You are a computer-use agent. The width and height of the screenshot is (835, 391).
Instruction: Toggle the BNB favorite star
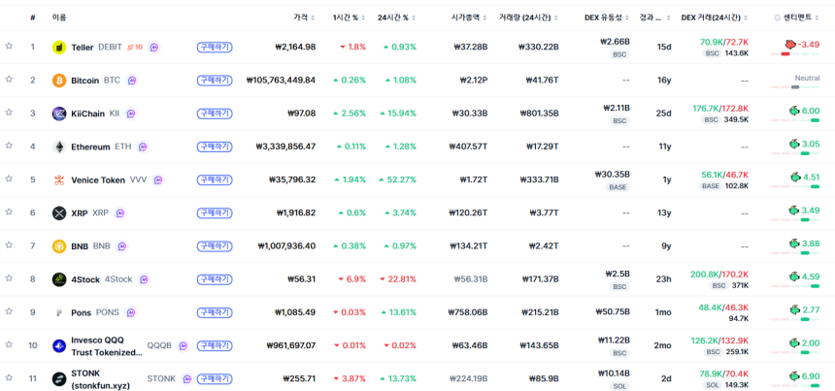[x=9, y=244]
